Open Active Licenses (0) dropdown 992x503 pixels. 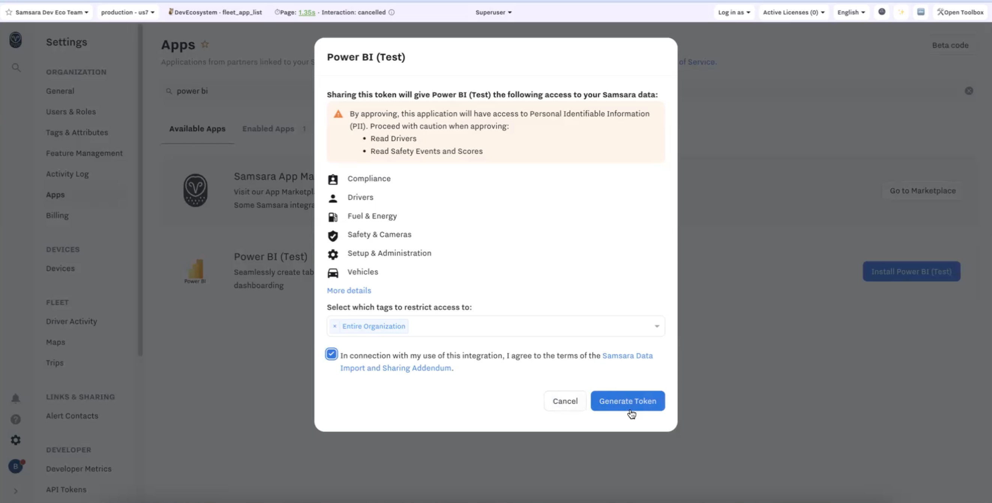point(794,12)
